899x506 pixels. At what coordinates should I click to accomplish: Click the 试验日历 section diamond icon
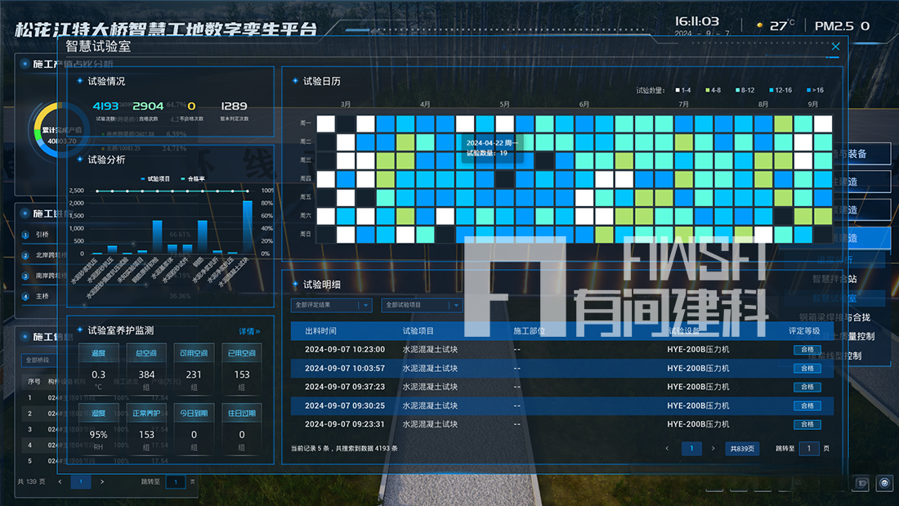point(295,81)
